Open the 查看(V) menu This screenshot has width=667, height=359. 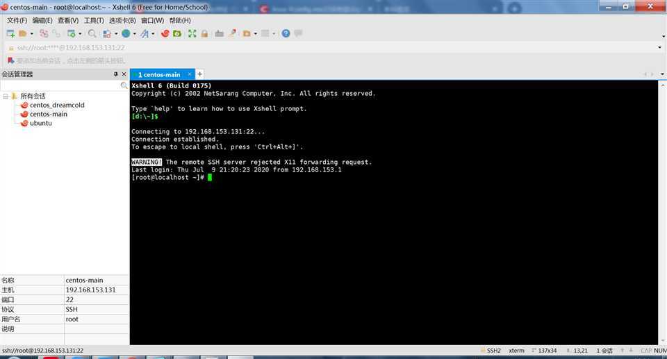(68, 20)
